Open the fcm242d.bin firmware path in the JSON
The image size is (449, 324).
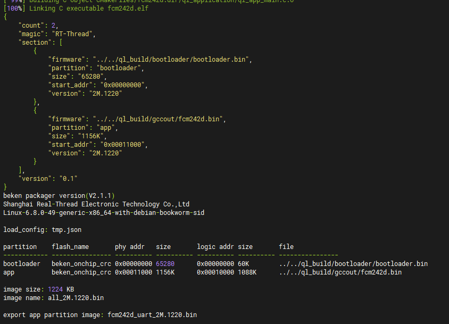pyautogui.click(x=159, y=119)
